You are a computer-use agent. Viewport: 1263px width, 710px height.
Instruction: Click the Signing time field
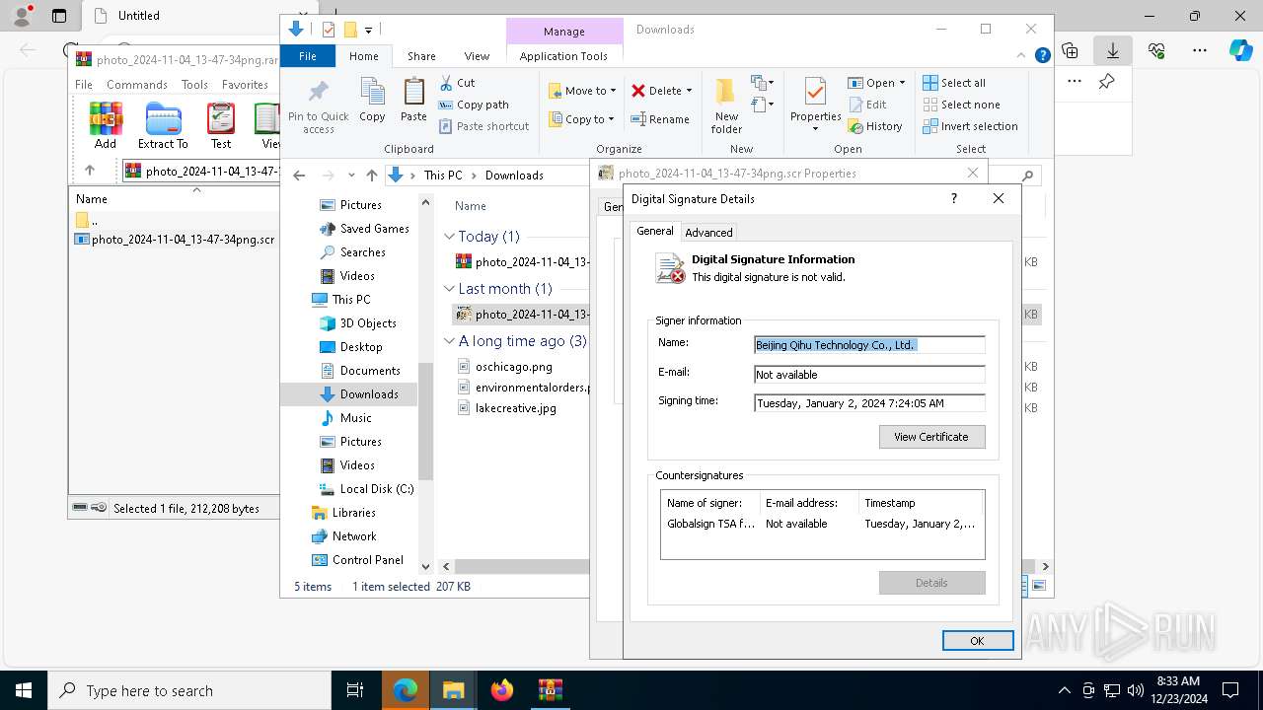point(869,403)
